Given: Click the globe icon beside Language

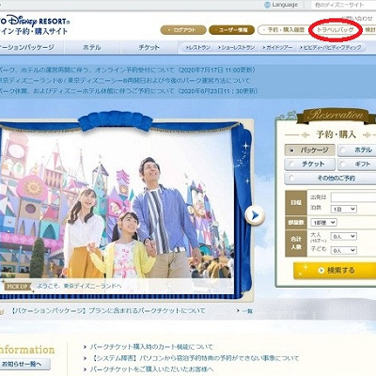Looking at the screenshot, I should (x=267, y=5).
